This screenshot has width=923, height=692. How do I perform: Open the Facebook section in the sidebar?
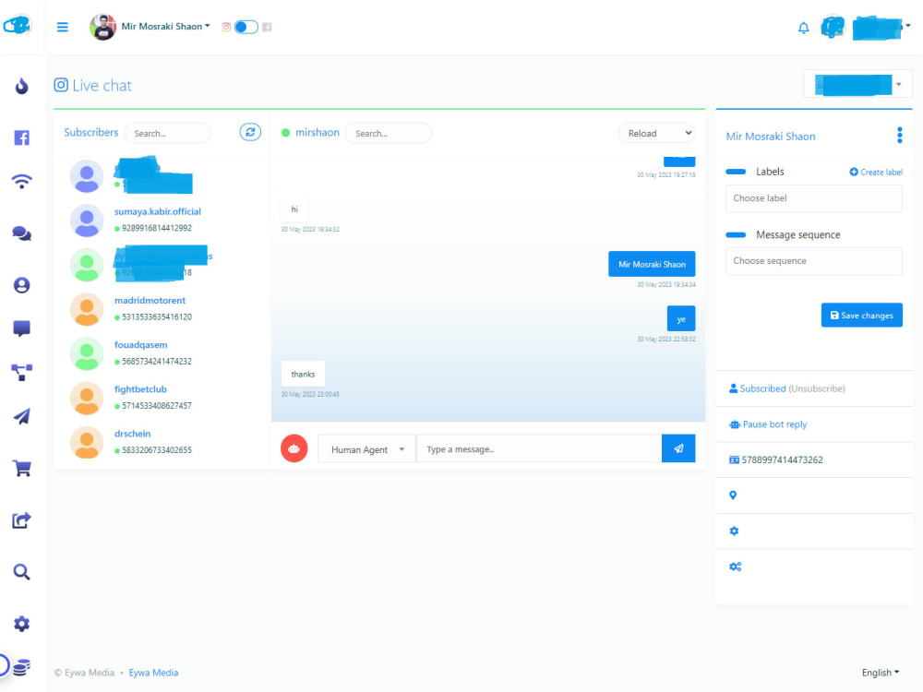click(x=22, y=137)
